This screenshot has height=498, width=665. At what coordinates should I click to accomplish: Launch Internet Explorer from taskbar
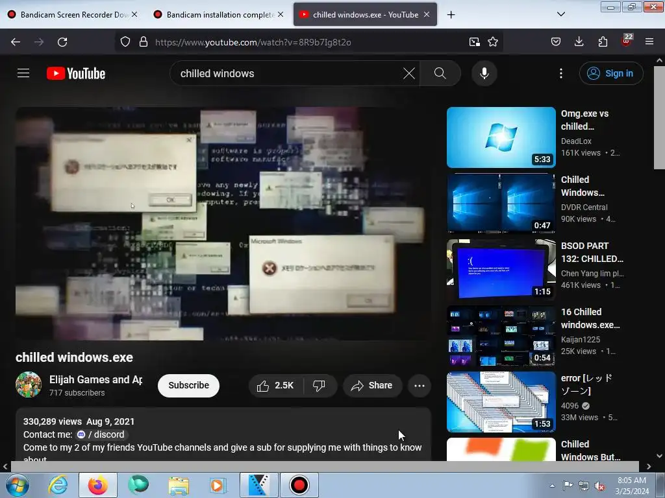point(58,485)
